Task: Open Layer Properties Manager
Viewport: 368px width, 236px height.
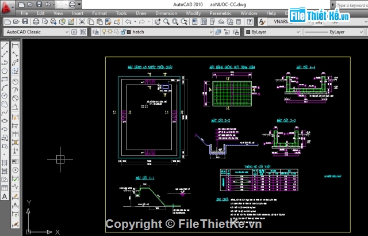Action: pos(95,32)
